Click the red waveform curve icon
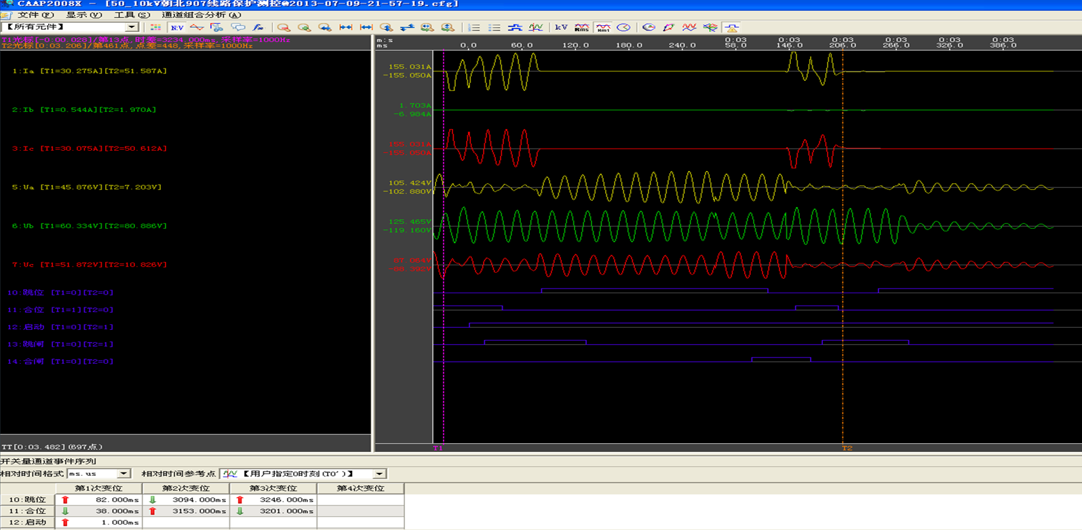 [197, 28]
